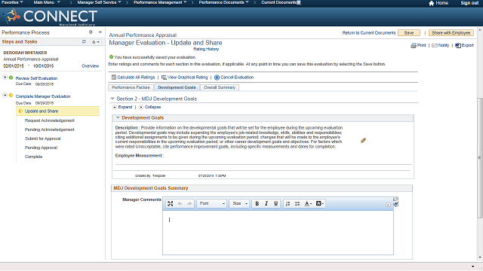Click the green status icon by Review Self Evaluation
483x271 pixels.
click(11, 78)
